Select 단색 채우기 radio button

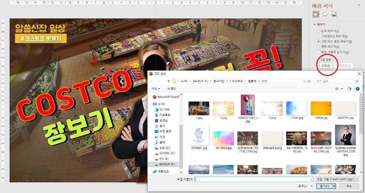[318, 31]
